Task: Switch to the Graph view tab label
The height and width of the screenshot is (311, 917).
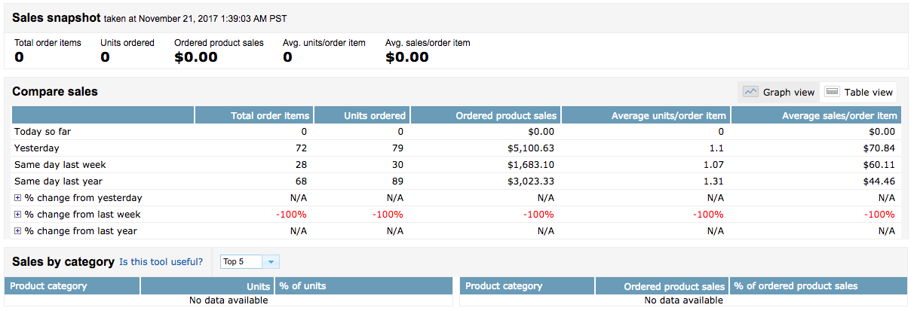Action: pyautogui.click(x=789, y=93)
